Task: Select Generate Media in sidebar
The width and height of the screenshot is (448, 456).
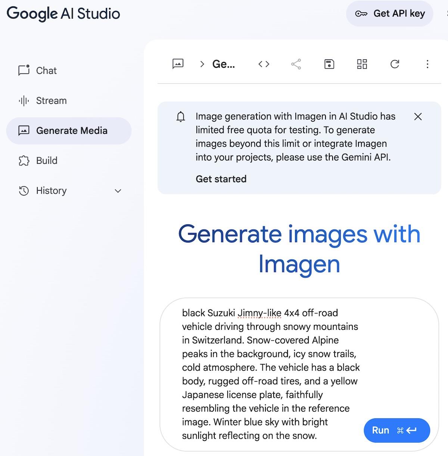Action: (x=69, y=131)
